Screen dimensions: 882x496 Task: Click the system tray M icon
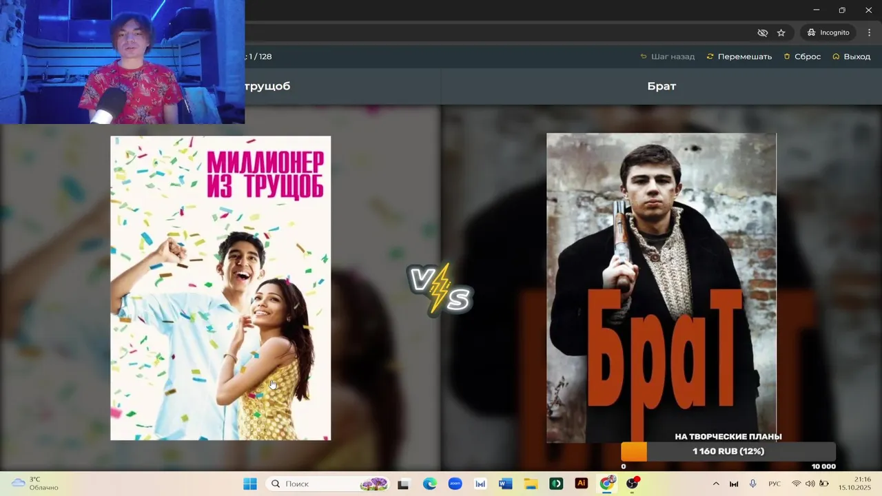734,484
